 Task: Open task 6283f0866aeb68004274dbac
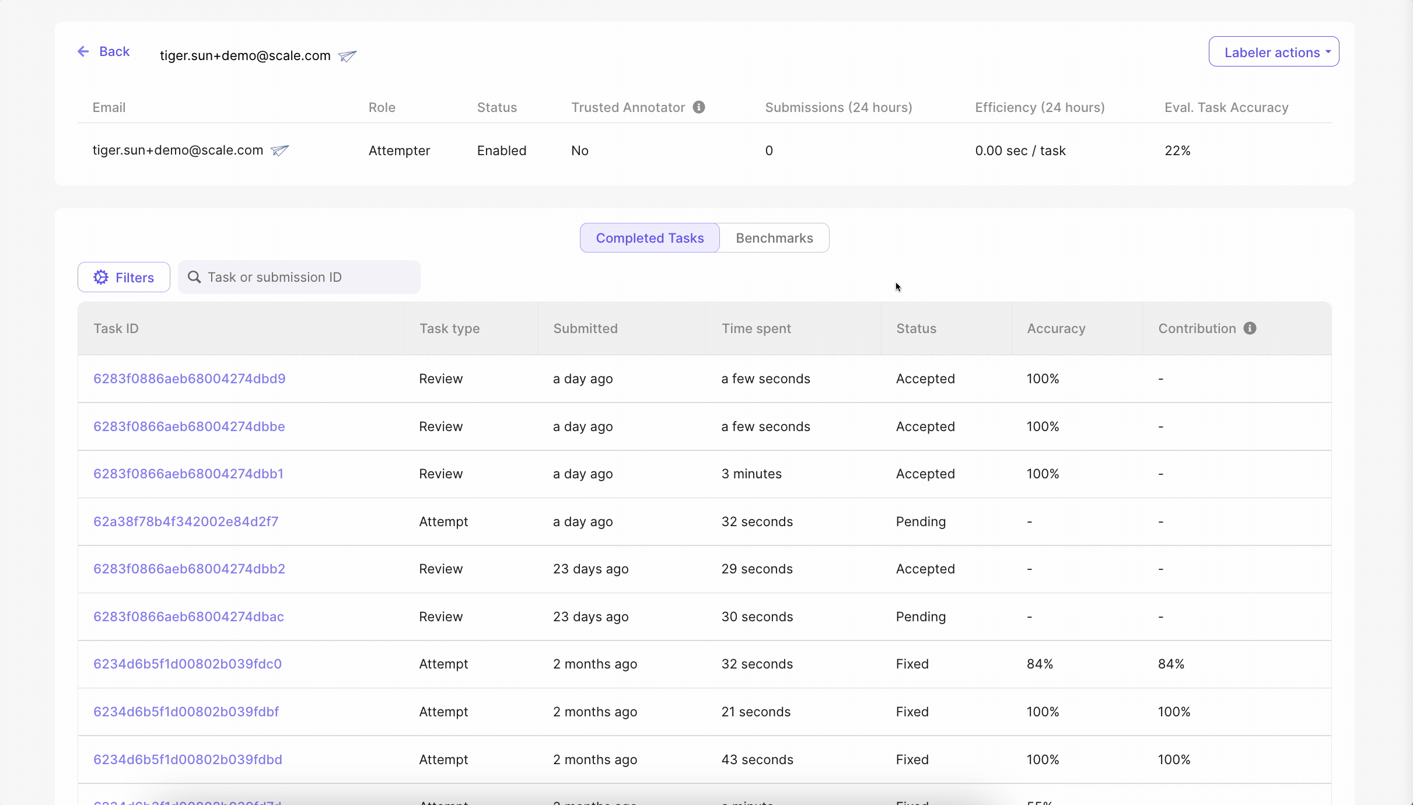coord(189,617)
